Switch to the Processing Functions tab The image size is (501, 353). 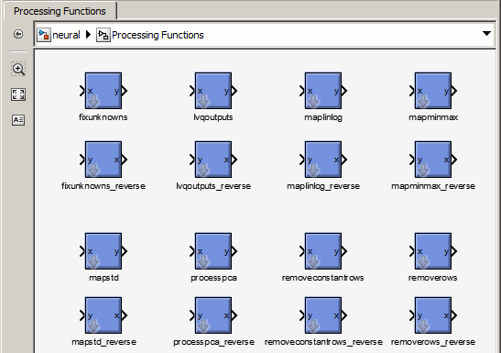click(60, 11)
